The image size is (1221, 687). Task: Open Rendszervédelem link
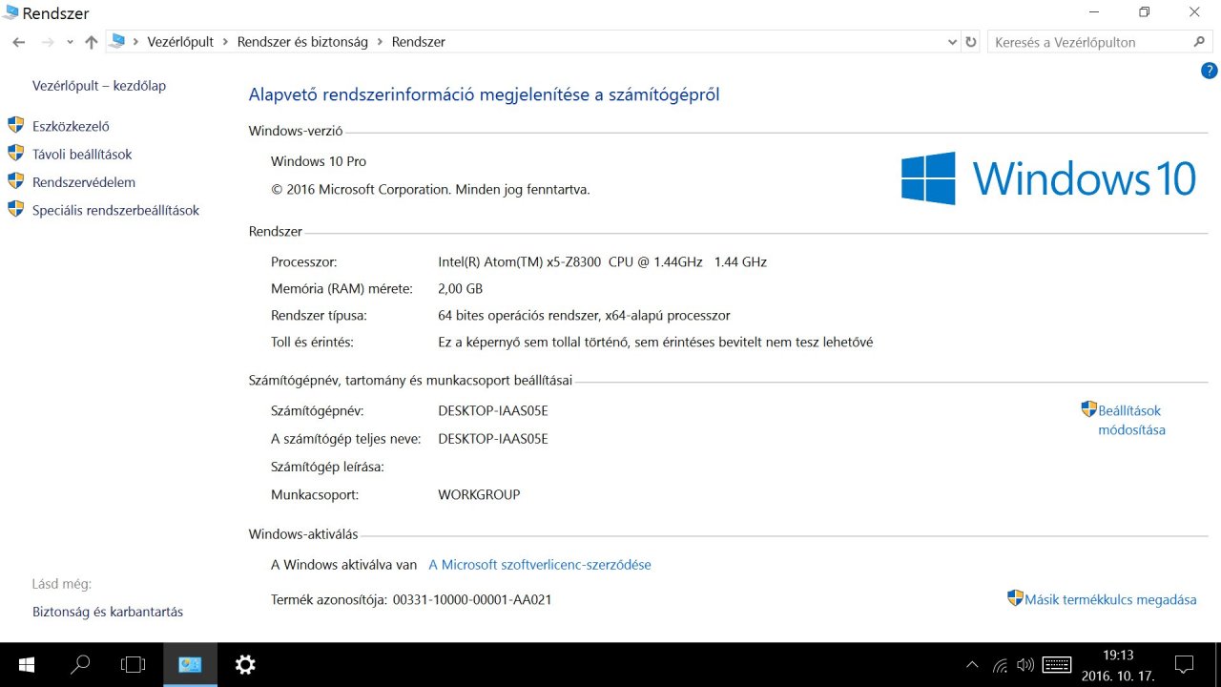pyautogui.click(x=84, y=182)
